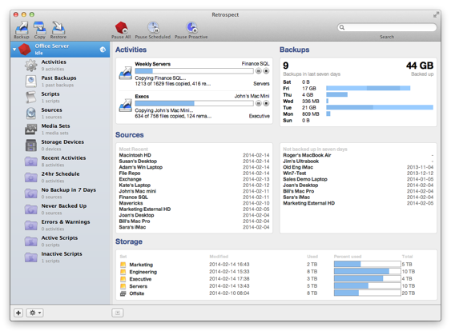Image resolution: width=451 pixels, height=331 pixels.
Task: Open 24hr Schedule folder icon
Action: 30,177
